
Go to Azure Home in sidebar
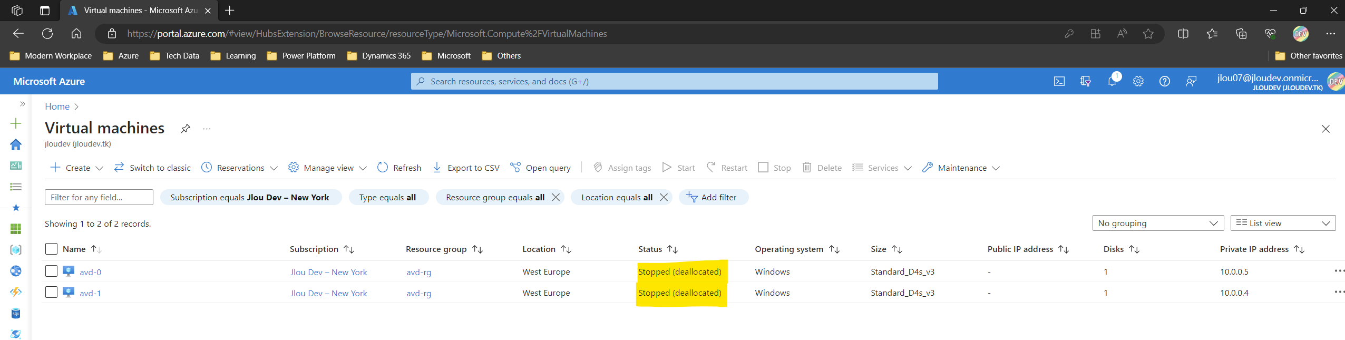point(16,144)
